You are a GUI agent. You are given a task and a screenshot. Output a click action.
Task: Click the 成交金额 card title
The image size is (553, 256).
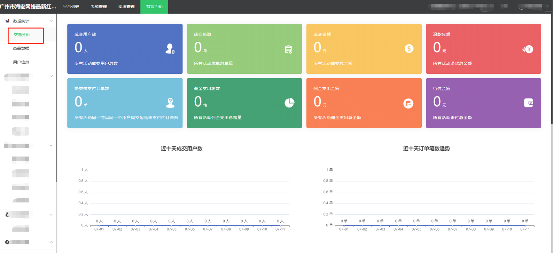[x=322, y=34]
